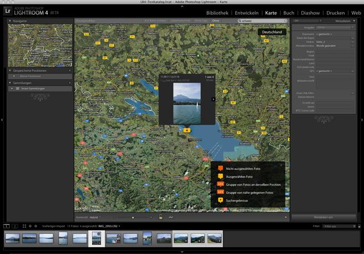
Task: Open the metadata view set dropdown
Action: point(307,21)
